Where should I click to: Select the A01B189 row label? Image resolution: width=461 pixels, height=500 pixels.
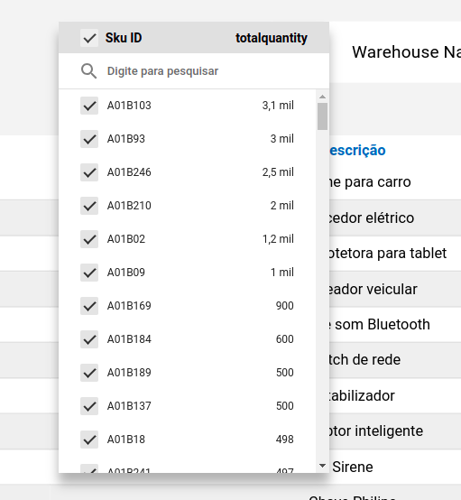click(129, 373)
